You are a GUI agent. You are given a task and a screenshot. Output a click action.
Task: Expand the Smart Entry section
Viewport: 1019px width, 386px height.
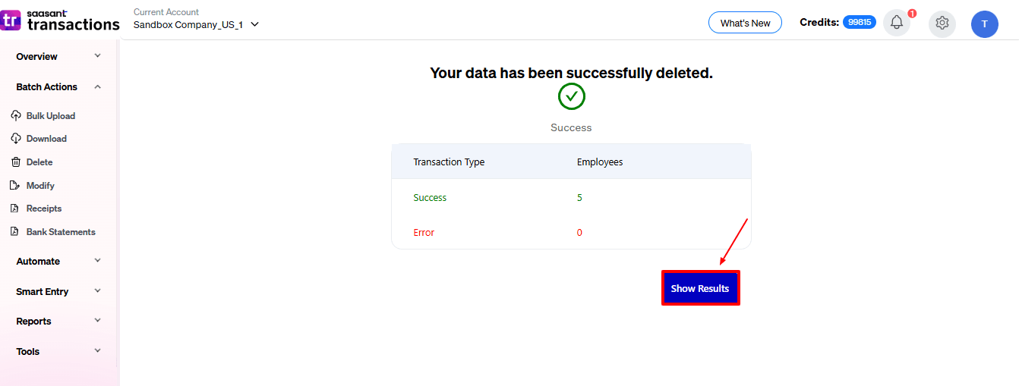(97, 291)
